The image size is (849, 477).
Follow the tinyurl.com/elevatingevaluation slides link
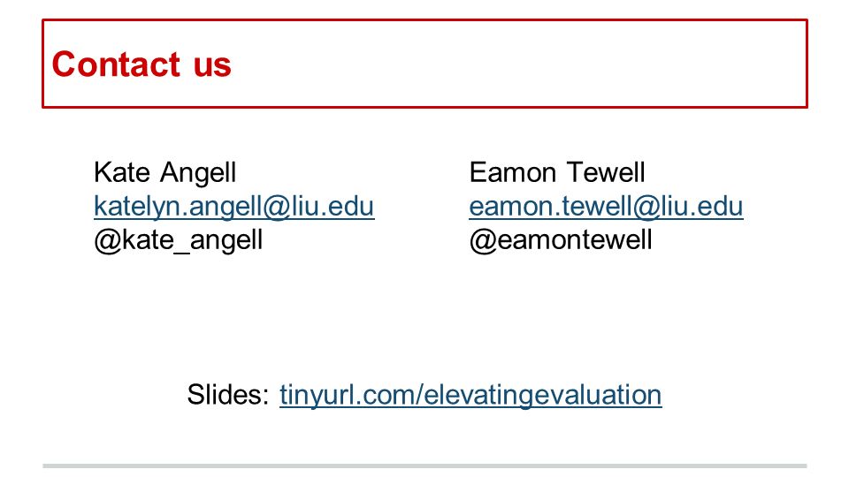point(470,395)
